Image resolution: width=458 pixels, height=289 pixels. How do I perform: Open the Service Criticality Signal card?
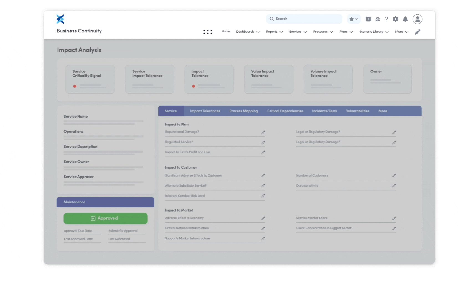click(90, 79)
